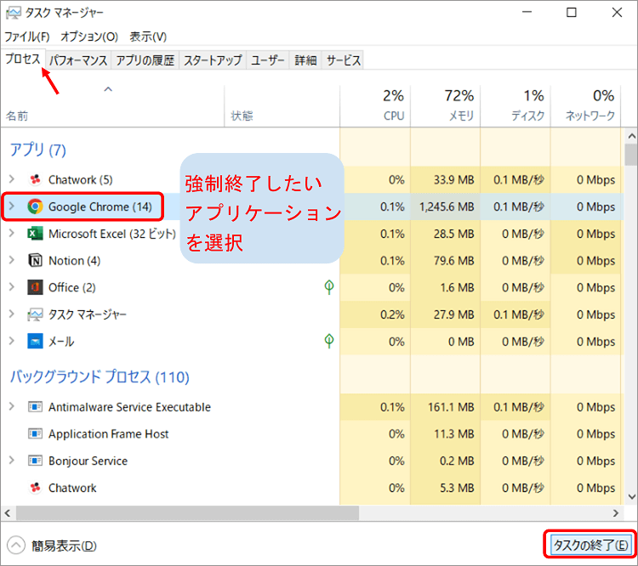
Task: Click the Notion app icon
Action: pos(36,260)
